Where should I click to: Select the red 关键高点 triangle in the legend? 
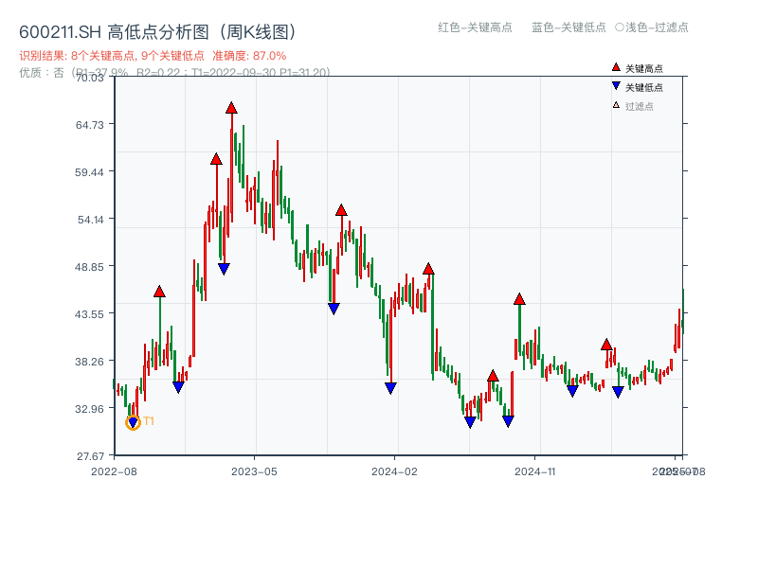(614, 67)
